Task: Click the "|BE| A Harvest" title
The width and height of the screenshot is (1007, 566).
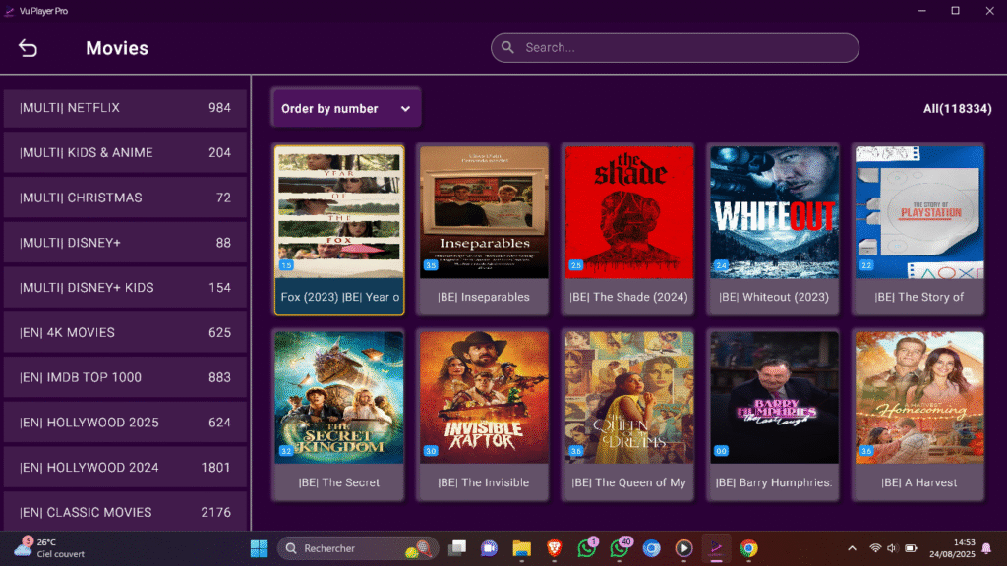Action: [919, 482]
